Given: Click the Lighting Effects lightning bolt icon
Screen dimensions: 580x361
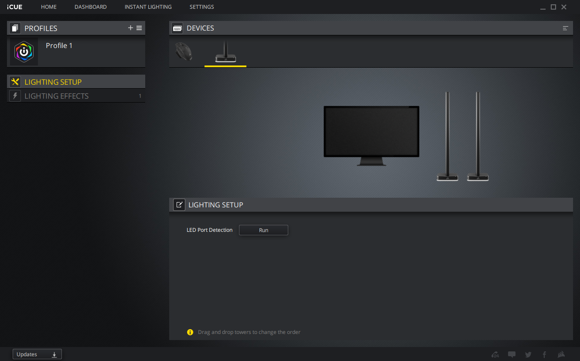Looking at the screenshot, I should (x=15, y=96).
